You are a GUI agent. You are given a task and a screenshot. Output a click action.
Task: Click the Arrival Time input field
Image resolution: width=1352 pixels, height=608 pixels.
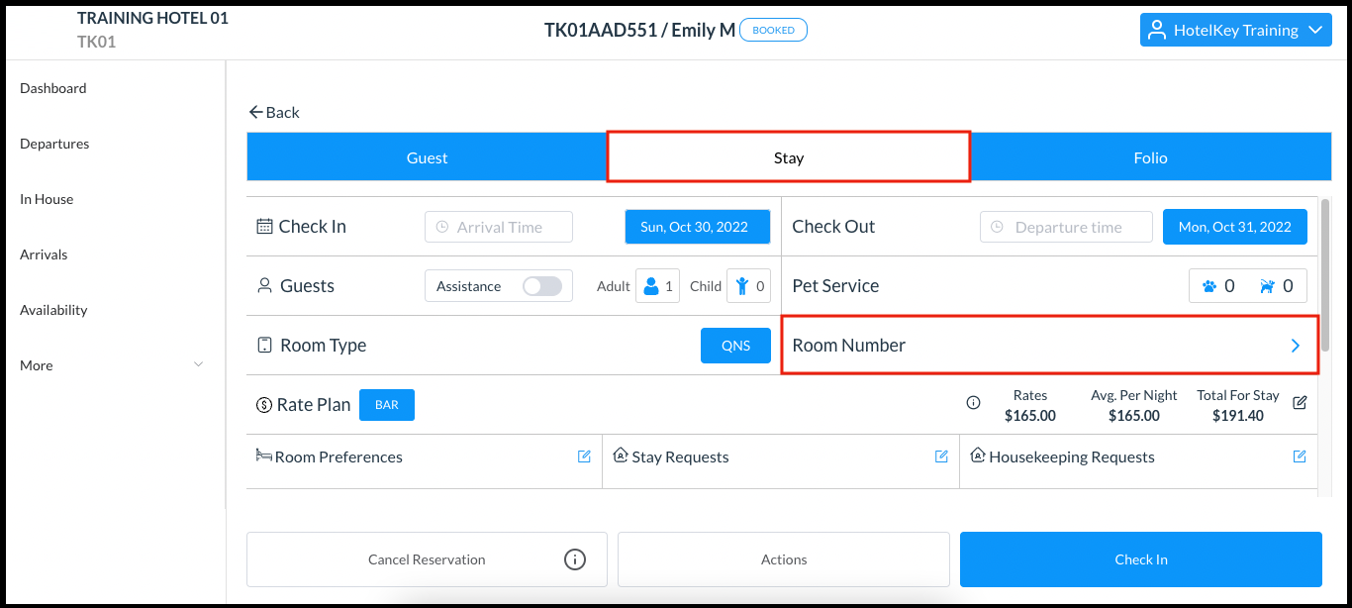click(x=499, y=227)
